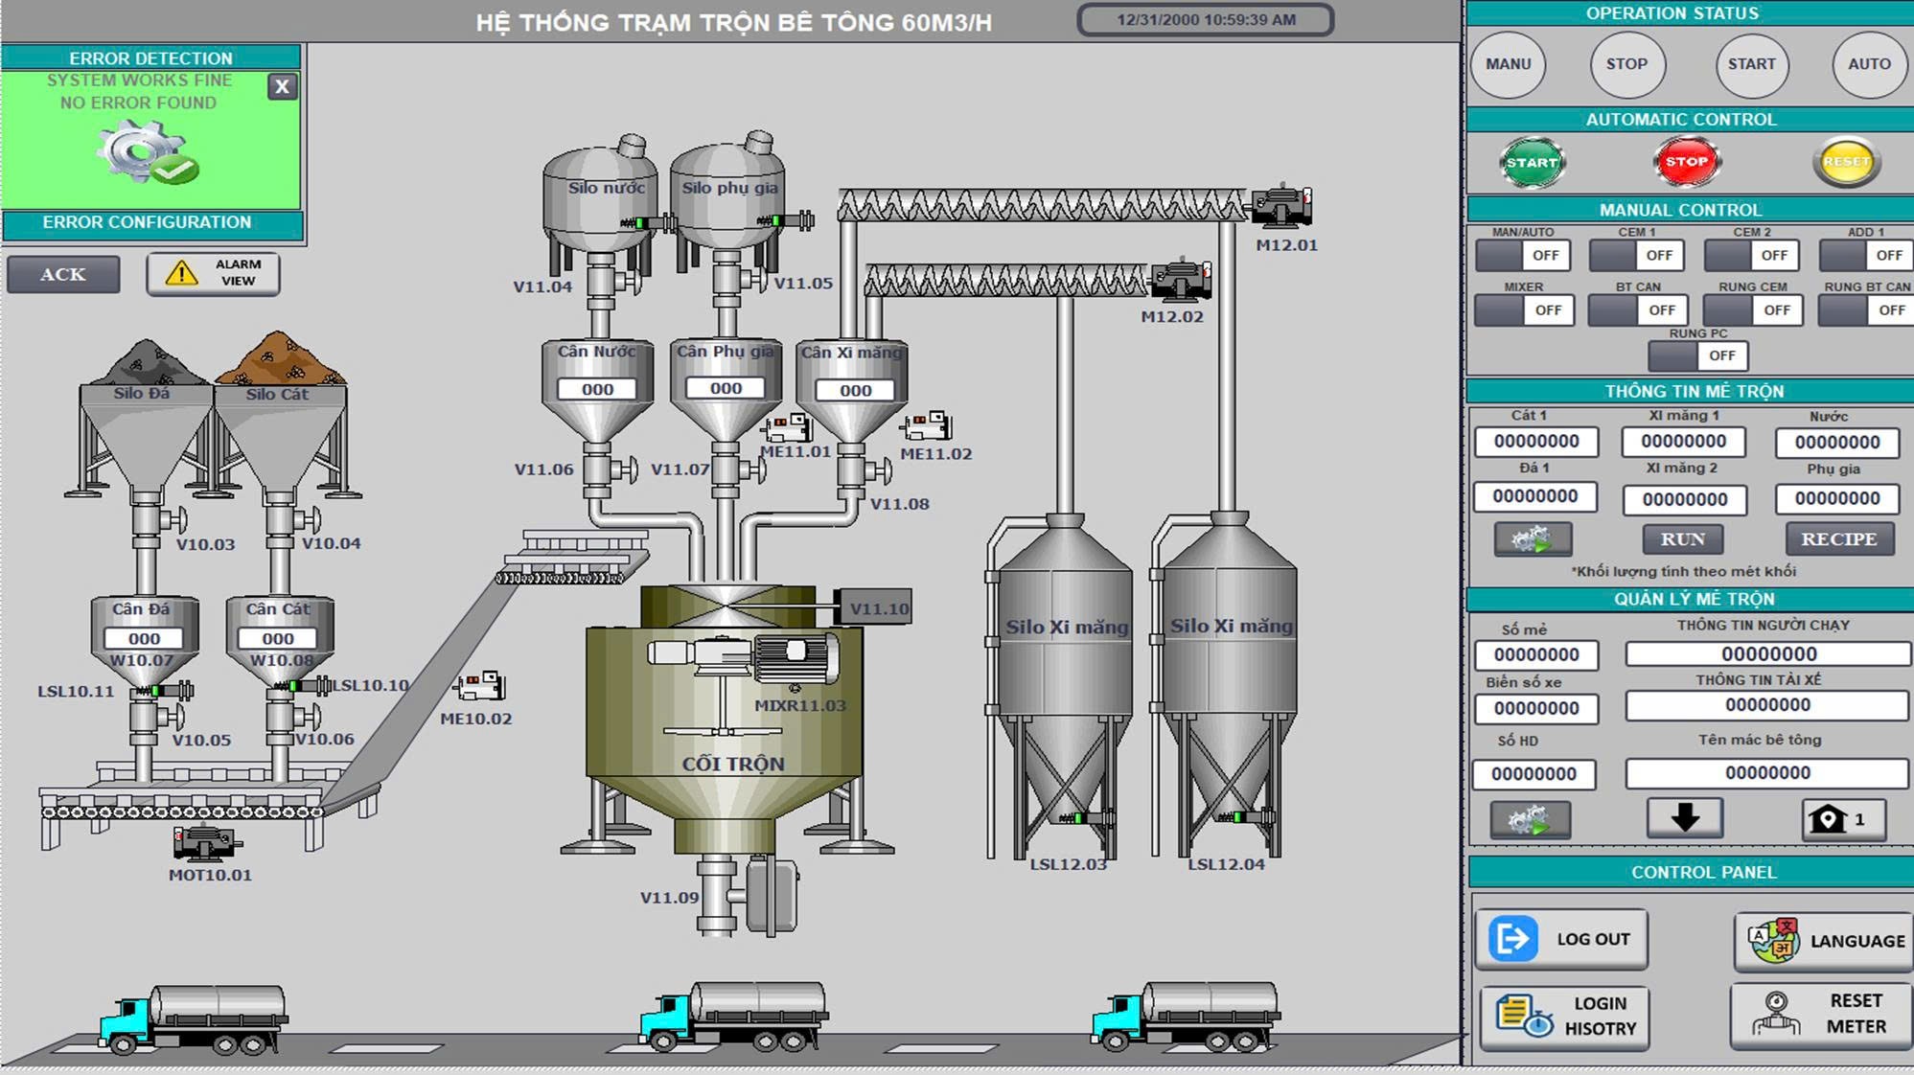The height and width of the screenshot is (1075, 1914).
Task: Click the green START automatic control button
Action: point(1531,162)
